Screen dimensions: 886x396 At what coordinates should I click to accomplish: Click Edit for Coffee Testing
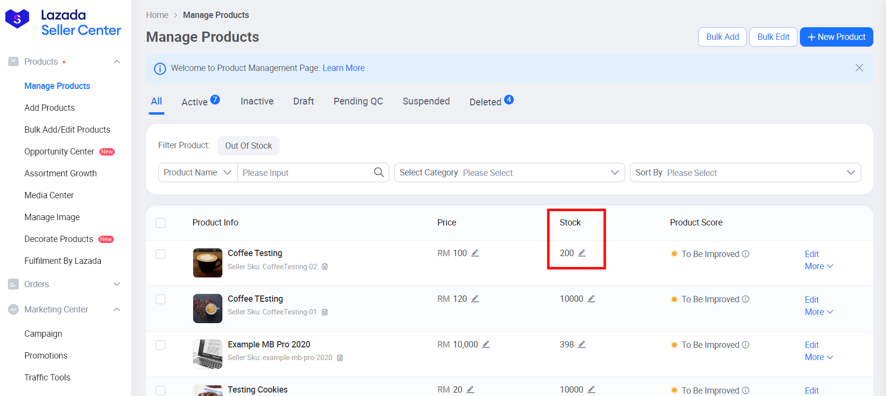point(812,254)
